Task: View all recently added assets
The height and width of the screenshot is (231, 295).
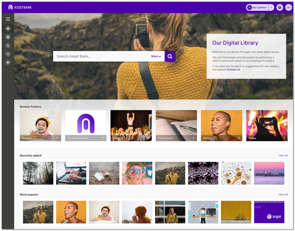Action: pos(283,156)
